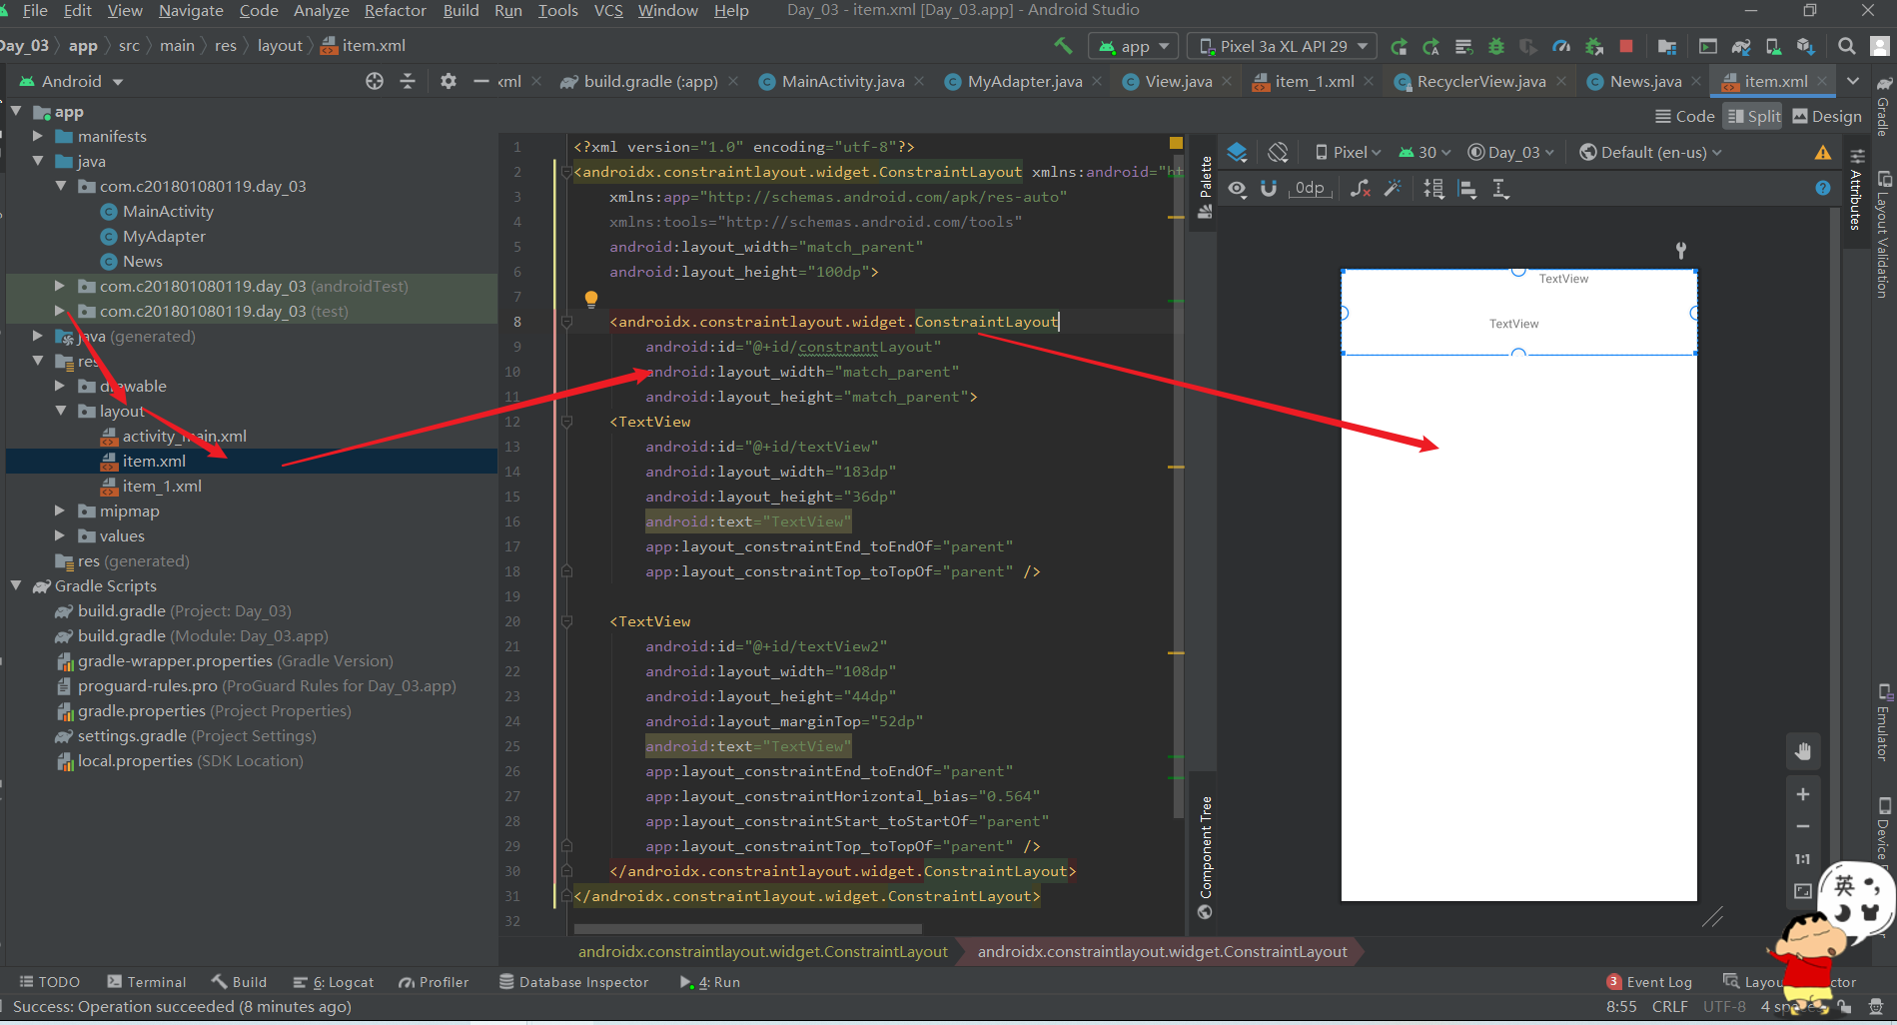Open Day_03 theme dropdown
The image size is (1897, 1025).
coord(1511,152)
